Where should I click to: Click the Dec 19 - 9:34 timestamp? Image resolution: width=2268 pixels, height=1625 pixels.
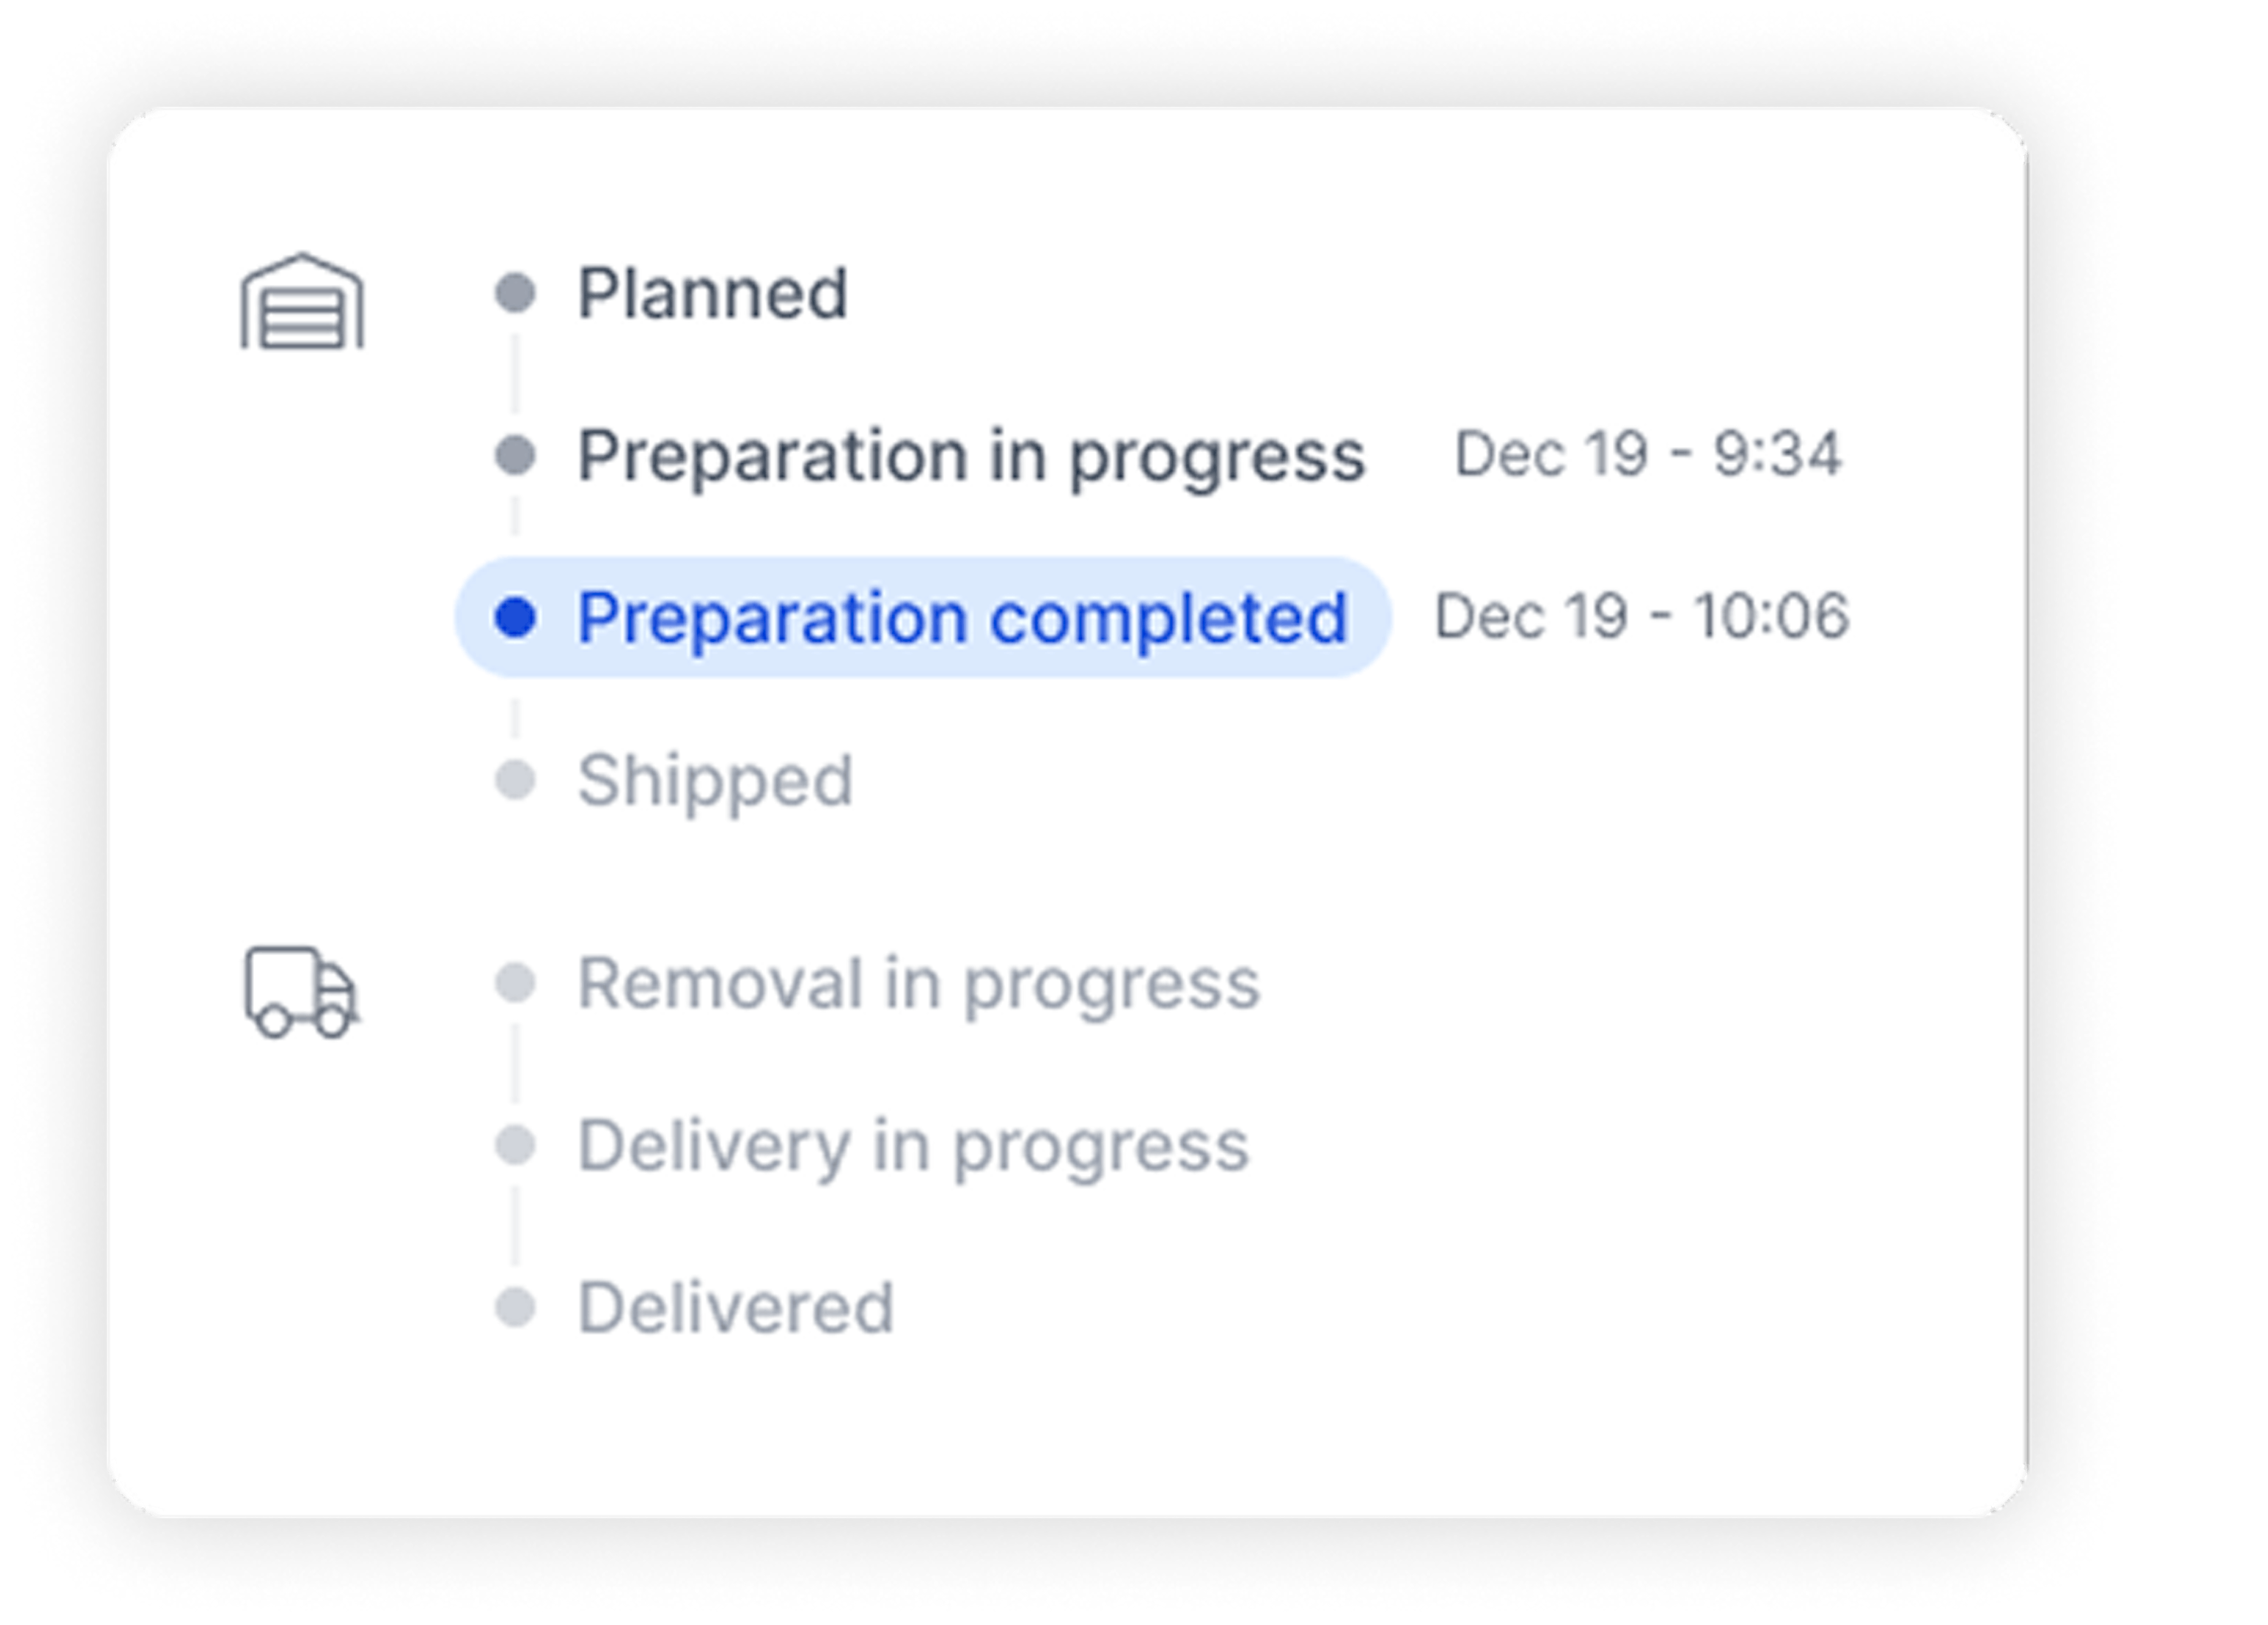[1647, 454]
